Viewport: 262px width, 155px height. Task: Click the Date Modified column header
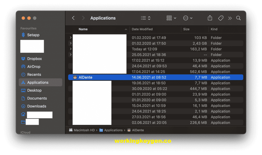click(143, 29)
